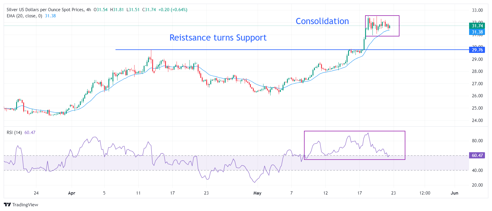Click the Jun label on time axis

tap(454, 193)
